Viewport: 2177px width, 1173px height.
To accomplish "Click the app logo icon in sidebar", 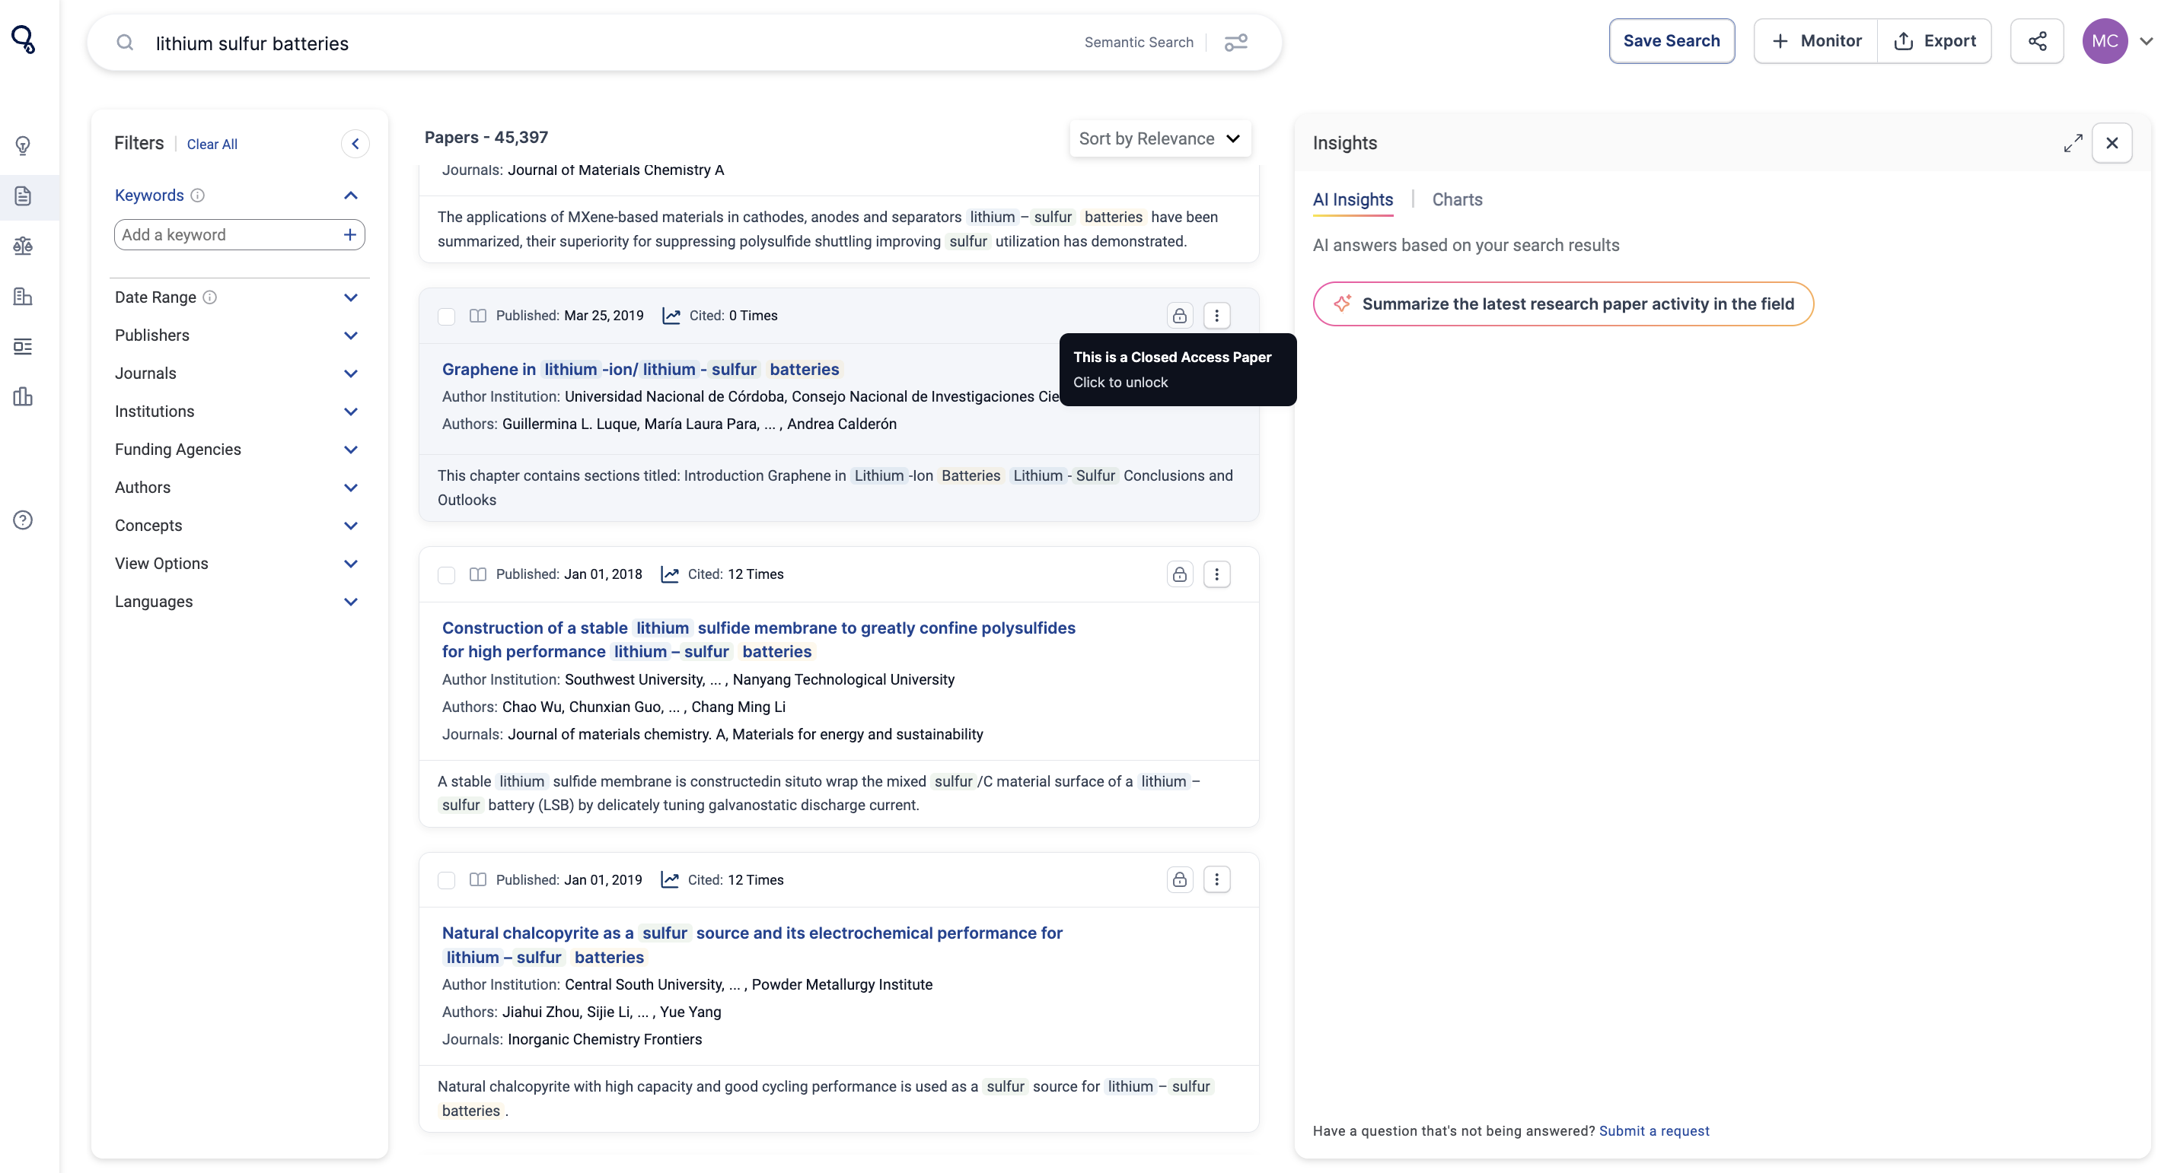I will tap(24, 39).
